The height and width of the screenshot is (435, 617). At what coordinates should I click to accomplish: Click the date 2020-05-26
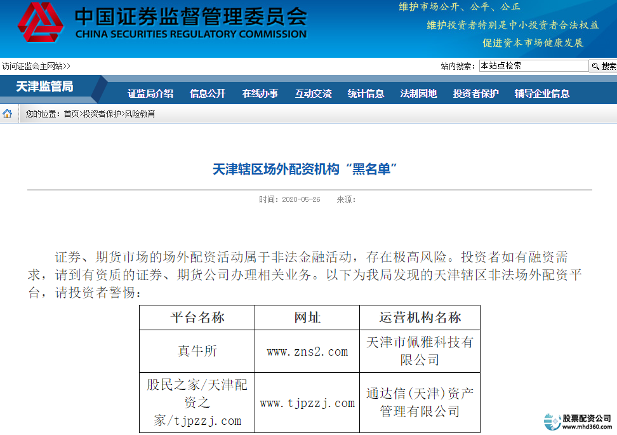click(301, 199)
